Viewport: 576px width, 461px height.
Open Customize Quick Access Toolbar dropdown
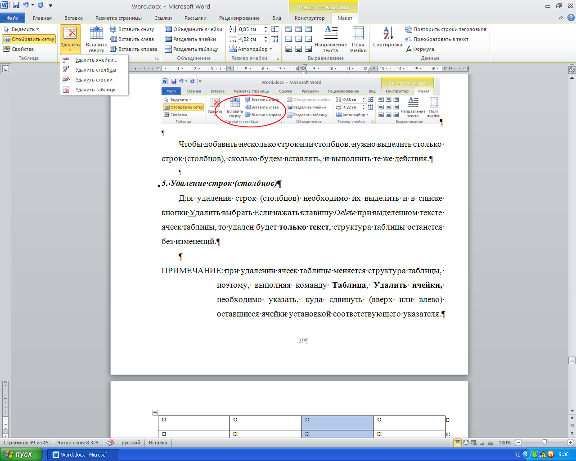click(x=50, y=5)
